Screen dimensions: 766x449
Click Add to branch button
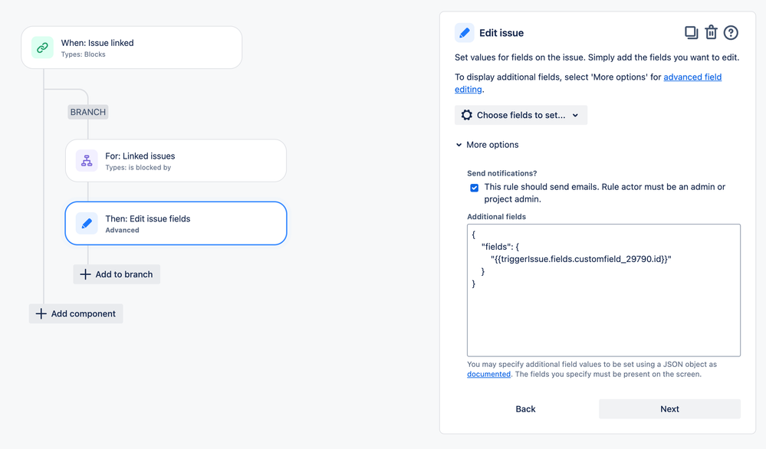pos(117,274)
